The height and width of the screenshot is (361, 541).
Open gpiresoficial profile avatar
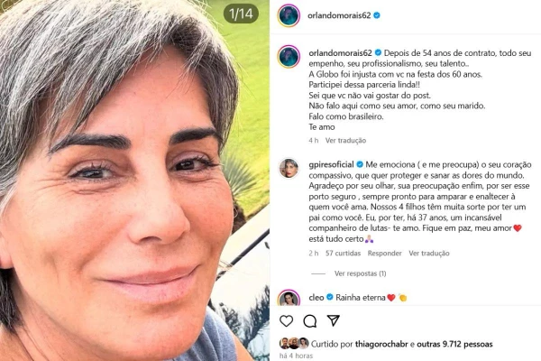289,168
